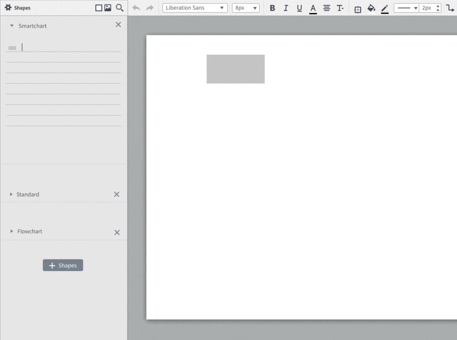Close the Flowchart shape library
This screenshot has height=340, width=457.
(x=117, y=232)
